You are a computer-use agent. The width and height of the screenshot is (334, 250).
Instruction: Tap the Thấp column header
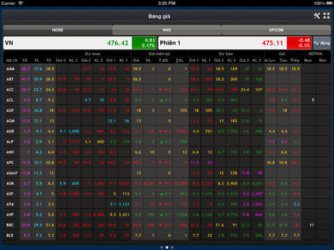click(295, 60)
